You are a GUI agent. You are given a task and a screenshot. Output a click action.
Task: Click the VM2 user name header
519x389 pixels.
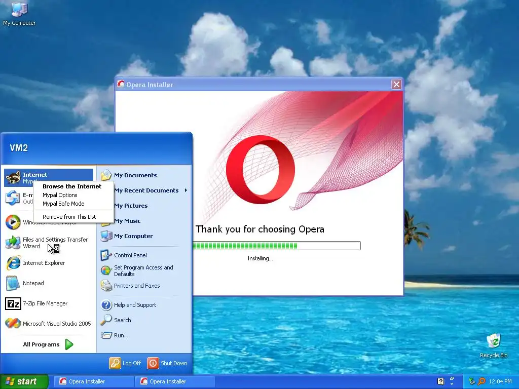click(19, 147)
